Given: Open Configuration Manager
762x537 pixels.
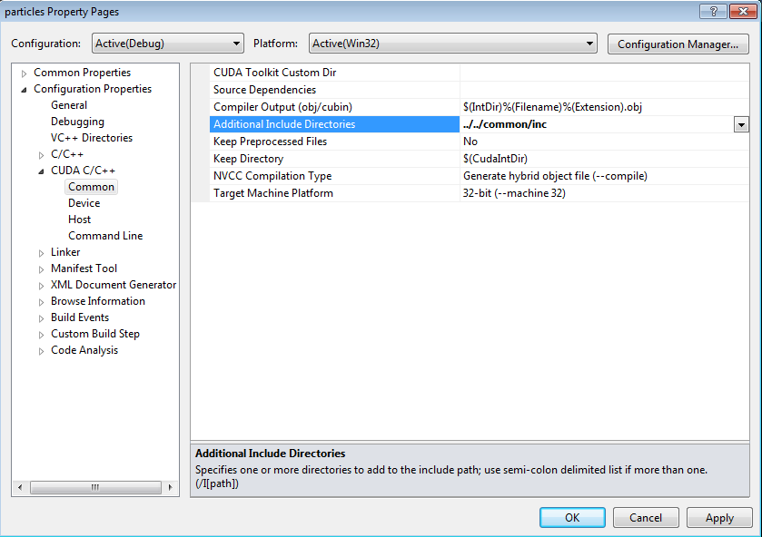Looking at the screenshot, I should click(x=678, y=44).
